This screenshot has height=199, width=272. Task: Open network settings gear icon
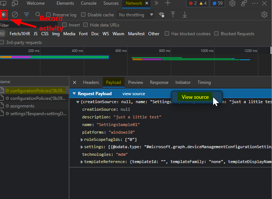tap(264, 15)
